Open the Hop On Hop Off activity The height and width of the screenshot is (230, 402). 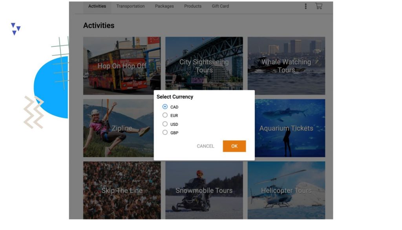(x=121, y=66)
